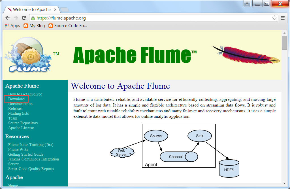
Task: Visit the Flume Issue Tracking (Jira) page
Action: pos(31,145)
